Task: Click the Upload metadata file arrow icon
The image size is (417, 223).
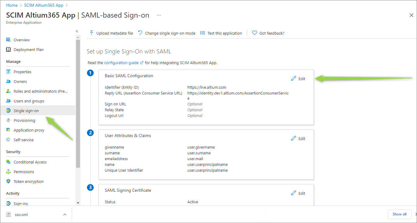Action: coord(92,33)
